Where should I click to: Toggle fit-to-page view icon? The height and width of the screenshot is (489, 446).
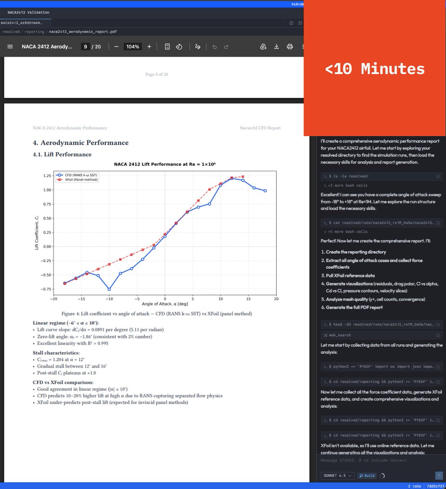(x=167, y=47)
